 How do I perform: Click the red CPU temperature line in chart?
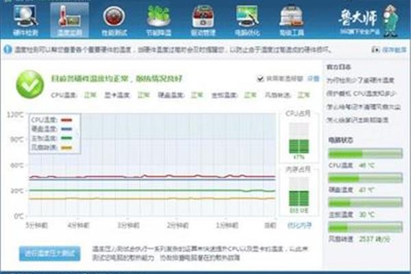[152, 177]
